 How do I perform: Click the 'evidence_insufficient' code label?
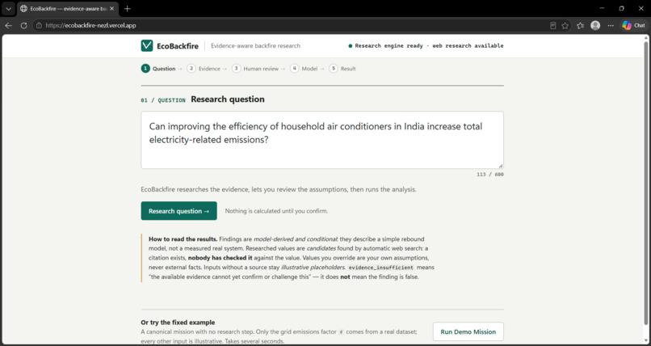pyautogui.click(x=380, y=268)
